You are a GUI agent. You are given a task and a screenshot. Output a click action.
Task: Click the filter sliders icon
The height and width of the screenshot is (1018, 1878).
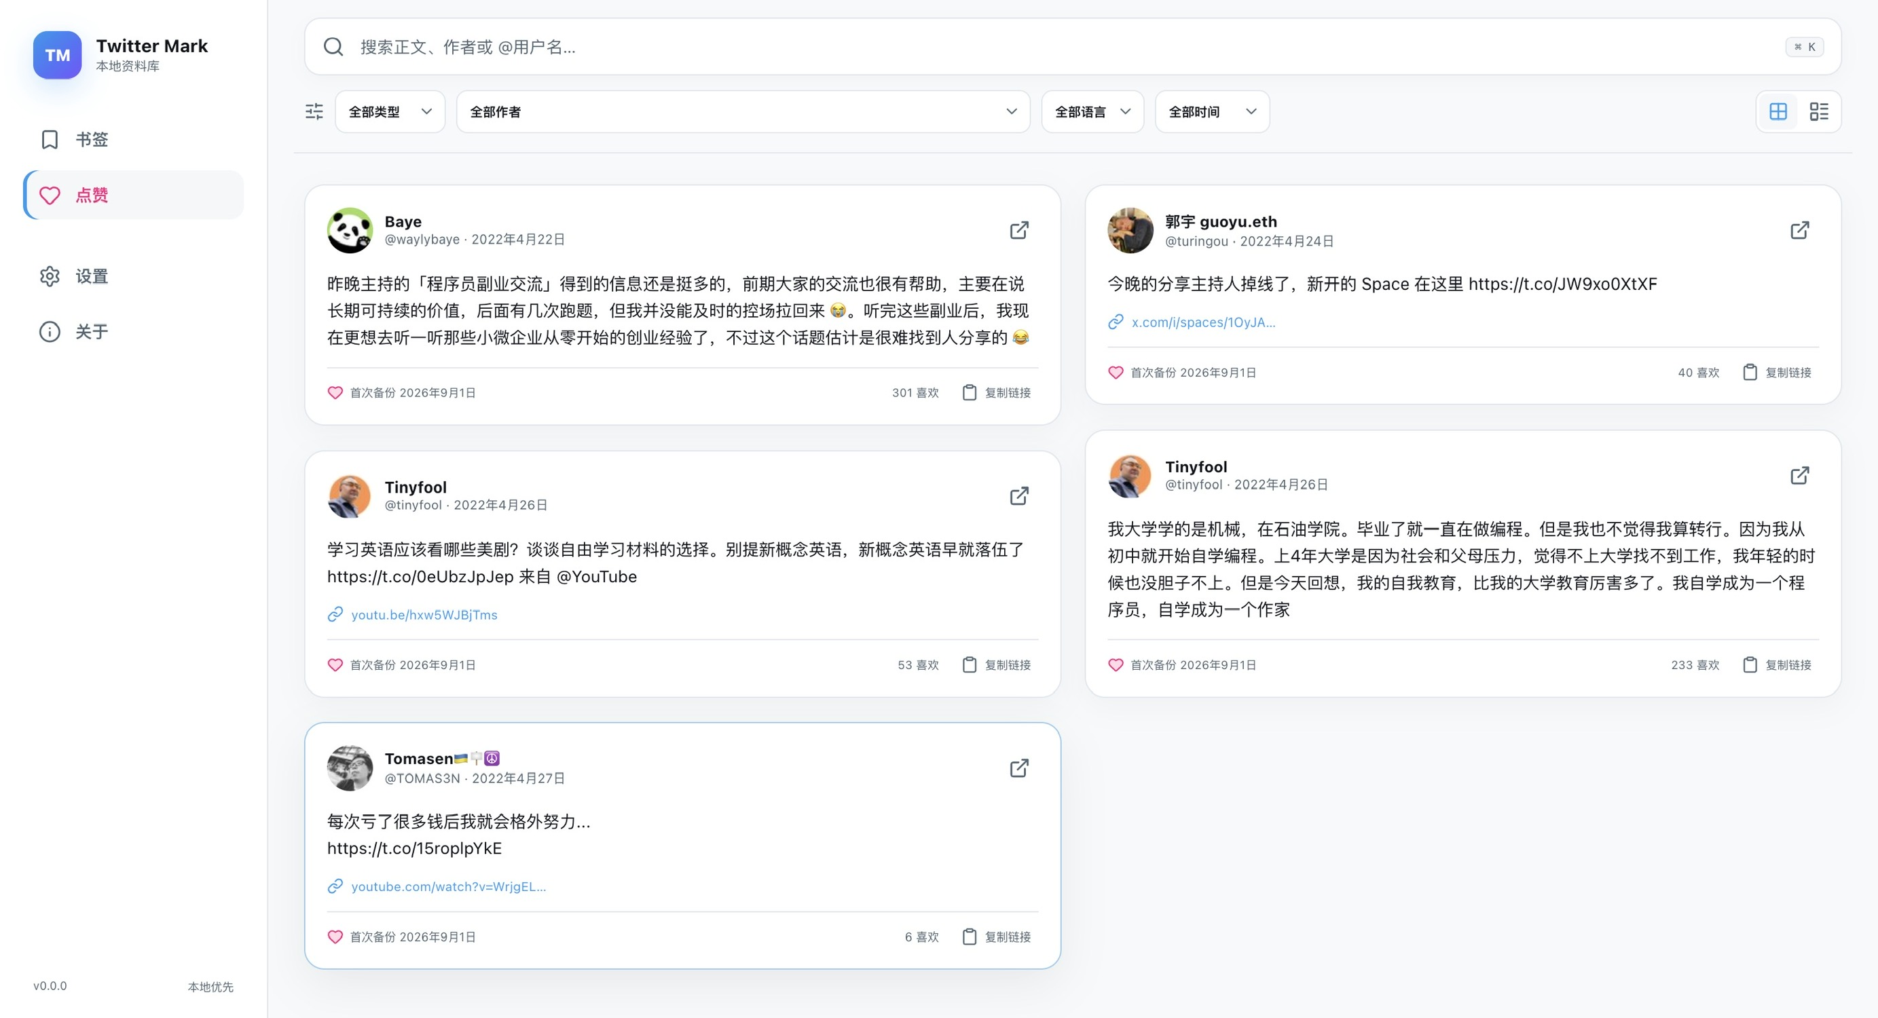point(314,111)
